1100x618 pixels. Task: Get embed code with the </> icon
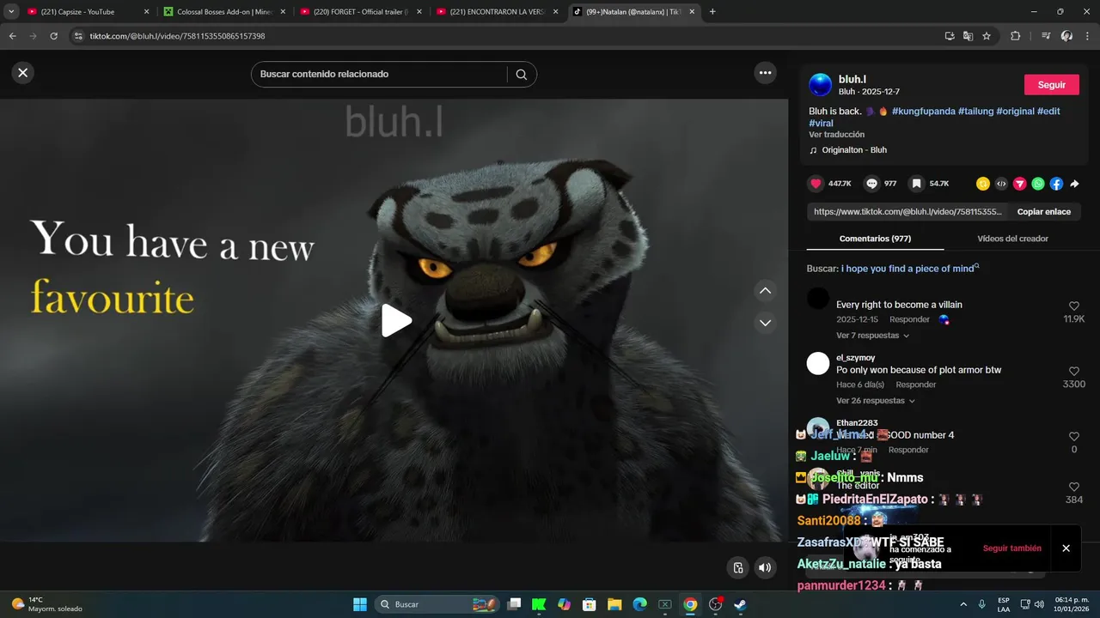coord(1001,184)
